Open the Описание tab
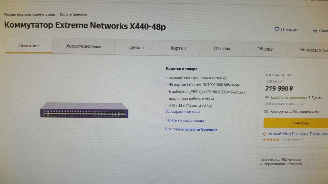 coord(29,46)
